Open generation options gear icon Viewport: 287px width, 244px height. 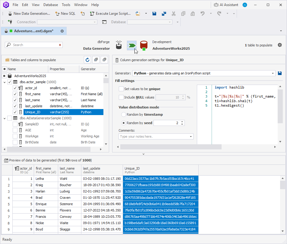click(x=280, y=45)
